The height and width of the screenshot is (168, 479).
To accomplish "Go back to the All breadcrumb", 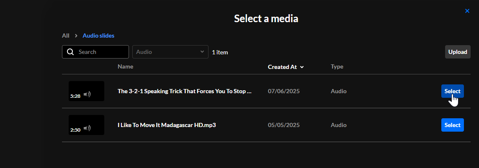I will (x=65, y=36).
